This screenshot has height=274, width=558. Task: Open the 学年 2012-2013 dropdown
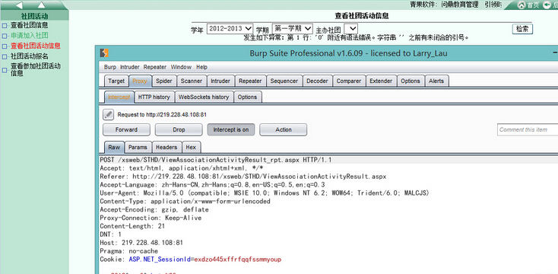tap(230, 29)
